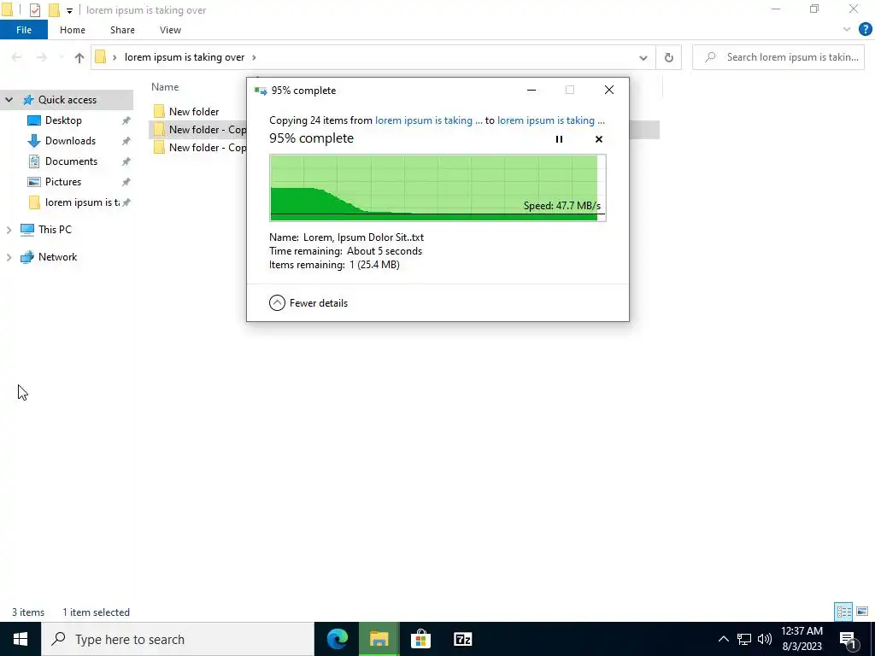Open 7-Zip from taskbar
The width and height of the screenshot is (875, 656).
coord(462,639)
